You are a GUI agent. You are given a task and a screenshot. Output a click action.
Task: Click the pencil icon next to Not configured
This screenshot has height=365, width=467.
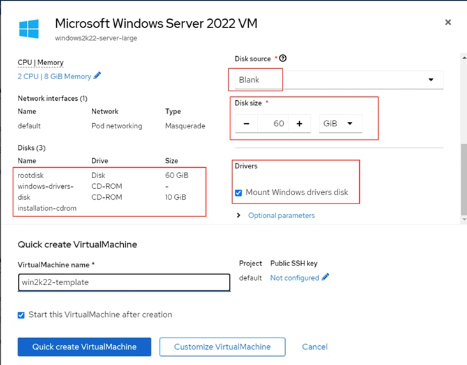point(326,278)
